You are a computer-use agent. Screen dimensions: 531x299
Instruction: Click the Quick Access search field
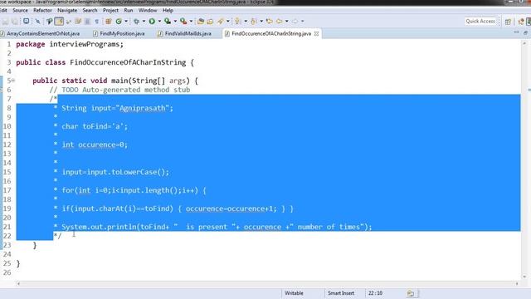[x=480, y=22]
